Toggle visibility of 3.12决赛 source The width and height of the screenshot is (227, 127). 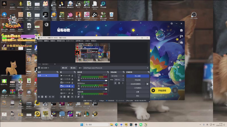point(70,79)
